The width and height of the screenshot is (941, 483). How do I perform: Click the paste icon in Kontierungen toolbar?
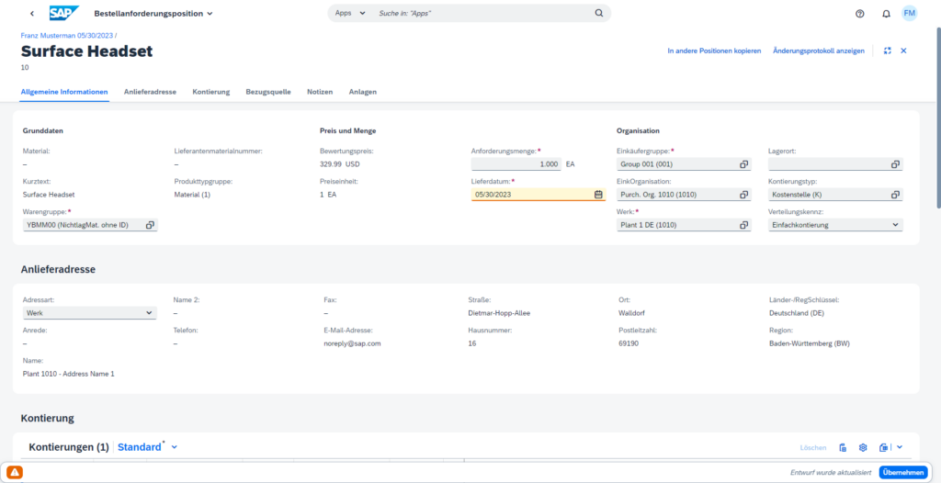click(843, 447)
